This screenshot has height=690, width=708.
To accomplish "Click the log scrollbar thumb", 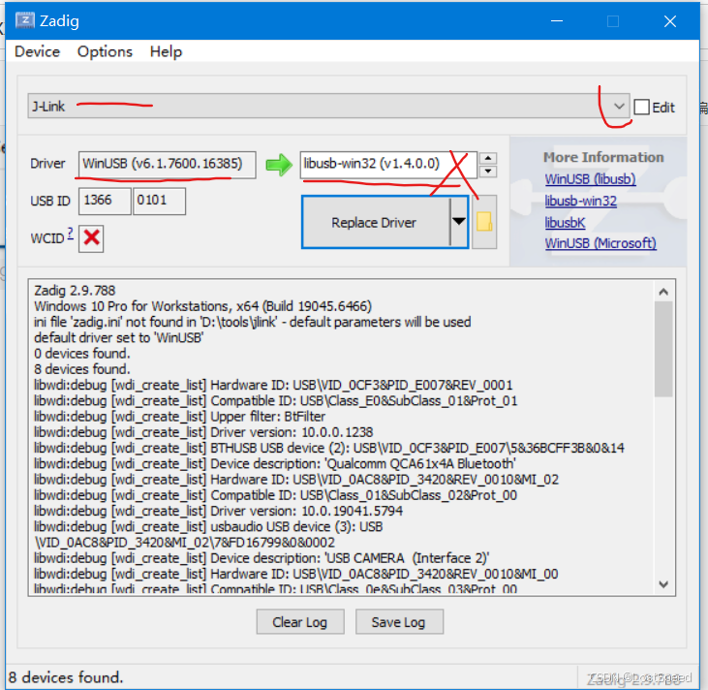I will pyautogui.click(x=663, y=349).
